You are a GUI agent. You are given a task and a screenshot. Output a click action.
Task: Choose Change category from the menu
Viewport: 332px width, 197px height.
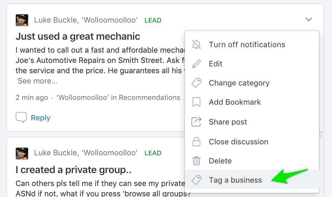pyautogui.click(x=252, y=83)
